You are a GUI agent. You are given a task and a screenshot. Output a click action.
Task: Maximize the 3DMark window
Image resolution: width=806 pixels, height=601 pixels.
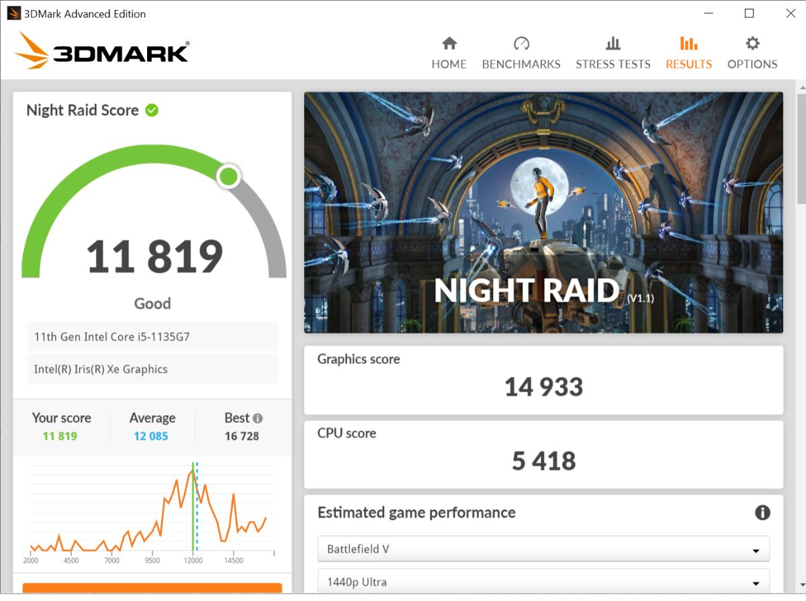749,13
